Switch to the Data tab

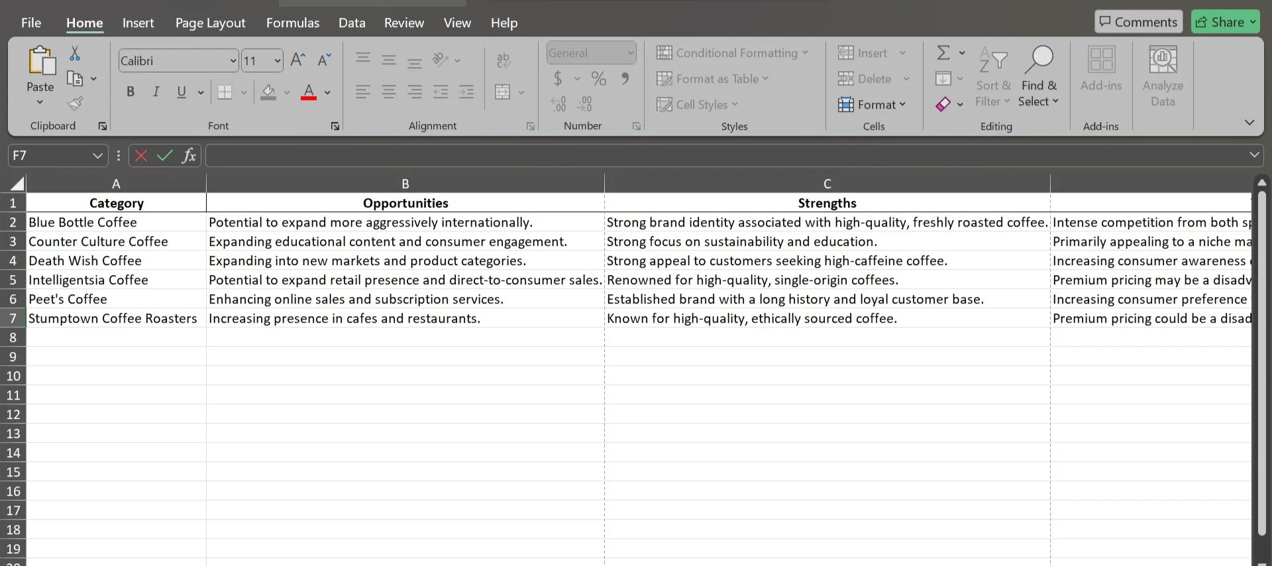[352, 23]
